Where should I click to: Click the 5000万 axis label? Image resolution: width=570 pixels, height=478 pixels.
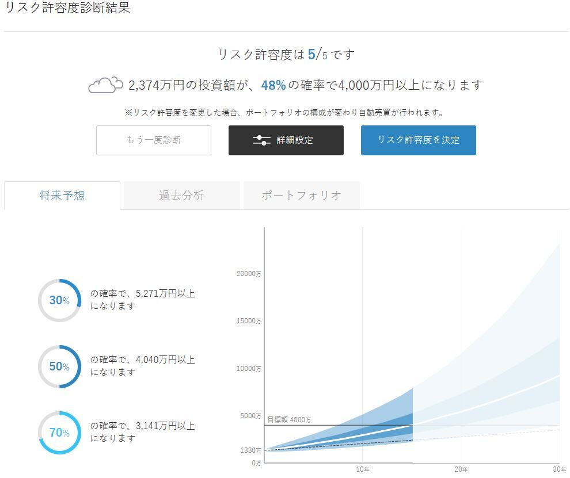tap(250, 416)
